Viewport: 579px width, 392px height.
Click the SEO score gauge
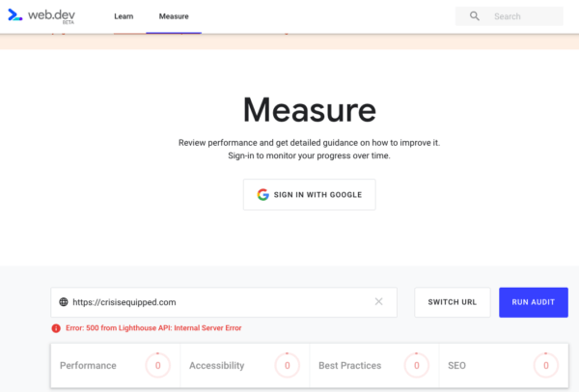[546, 365]
